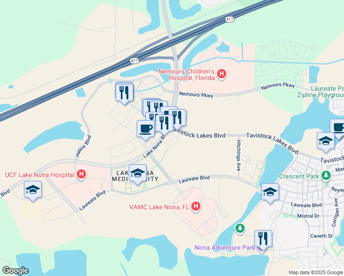
Task: Click the VAMC Lake Nona hospital H marker
Action: (x=196, y=207)
